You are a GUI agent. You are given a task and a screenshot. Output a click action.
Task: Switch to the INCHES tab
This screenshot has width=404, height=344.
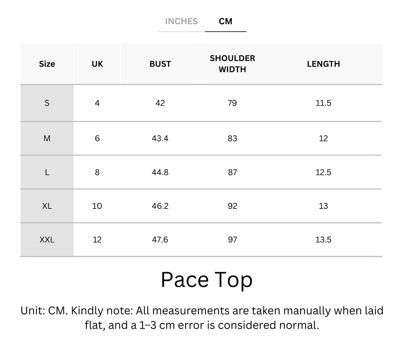pyautogui.click(x=181, y=21)
